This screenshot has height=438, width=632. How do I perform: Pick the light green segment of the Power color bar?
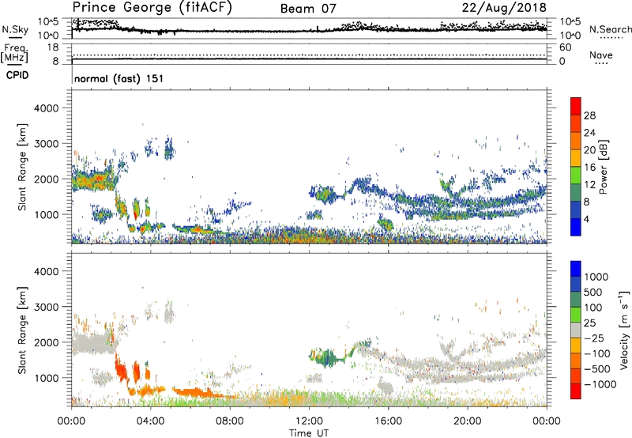[576, 175]
